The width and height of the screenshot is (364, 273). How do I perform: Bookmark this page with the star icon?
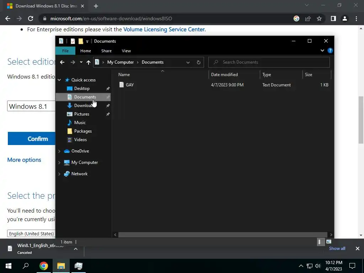(x=319, y=18)
